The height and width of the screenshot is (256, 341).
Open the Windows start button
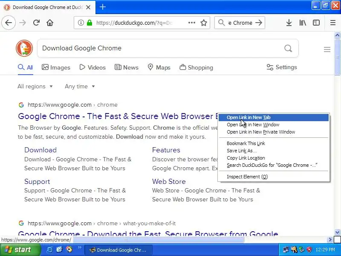20,250
